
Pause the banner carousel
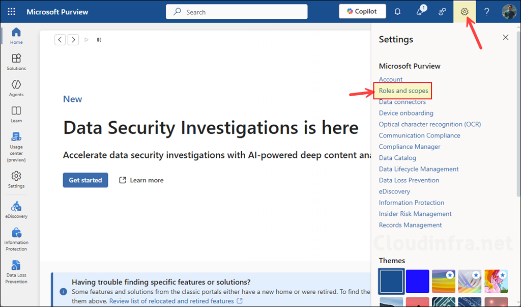99,39
